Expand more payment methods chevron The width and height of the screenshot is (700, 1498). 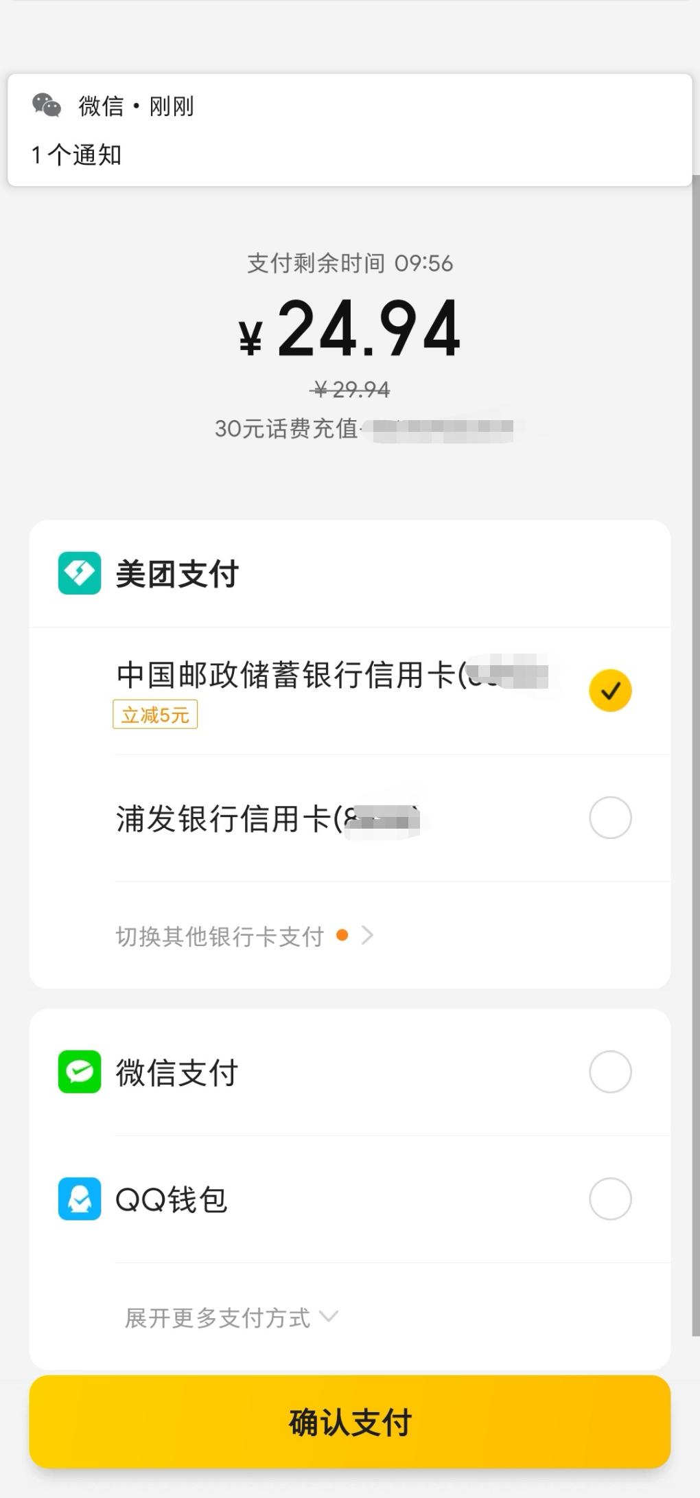click(x=329, y=1317)
